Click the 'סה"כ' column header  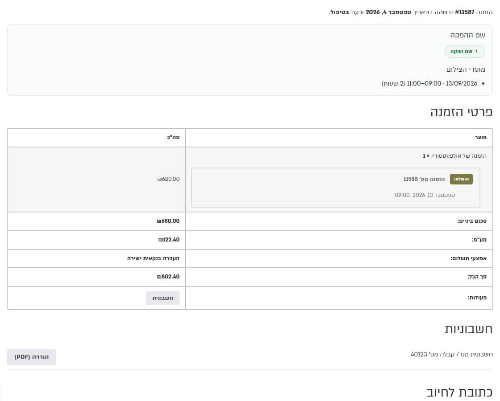click(x=173, y=137)
